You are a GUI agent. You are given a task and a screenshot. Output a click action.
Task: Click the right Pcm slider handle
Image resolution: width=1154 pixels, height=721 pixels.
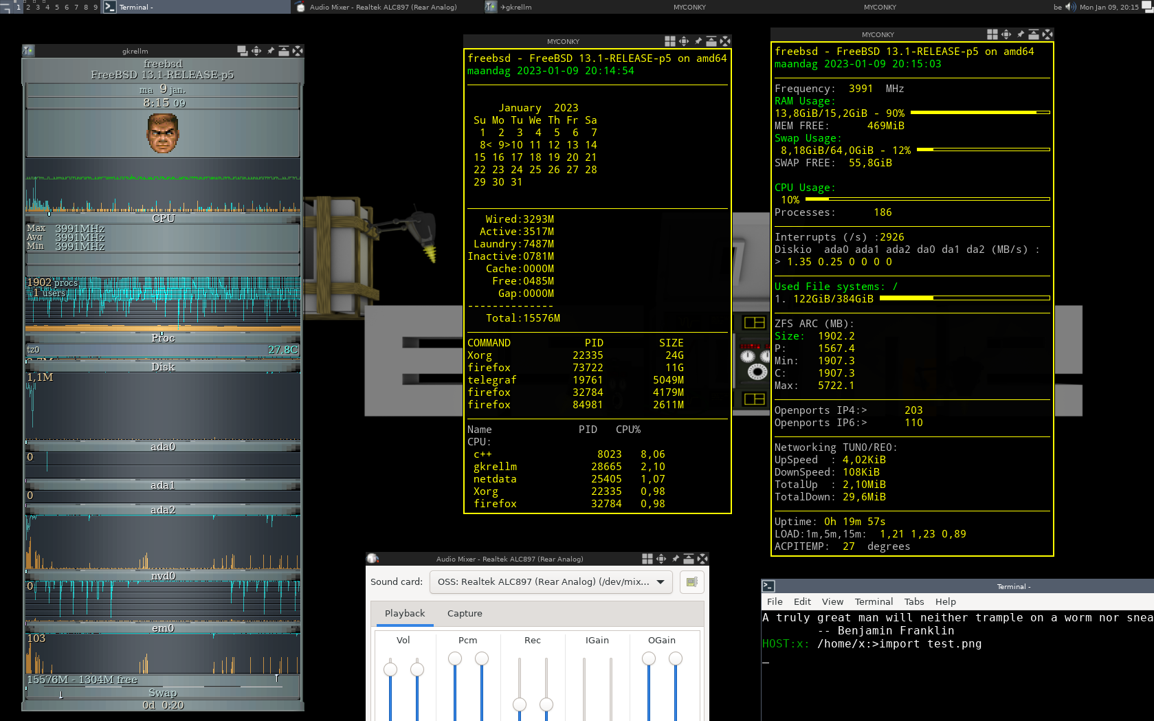tap(482, 658)
